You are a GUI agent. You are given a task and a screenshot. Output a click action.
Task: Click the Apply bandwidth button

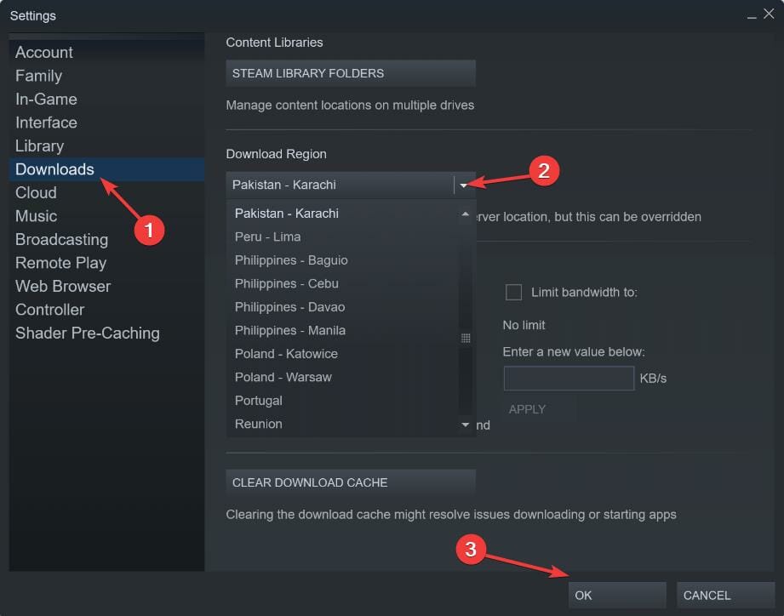pyautogui.click(x=540, y=409)
